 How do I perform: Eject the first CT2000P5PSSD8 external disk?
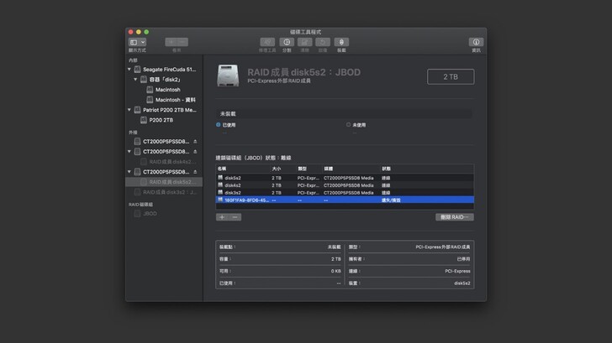click(x=195, y=141)
